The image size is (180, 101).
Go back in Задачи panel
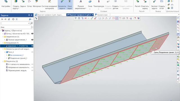coord(2,19)
